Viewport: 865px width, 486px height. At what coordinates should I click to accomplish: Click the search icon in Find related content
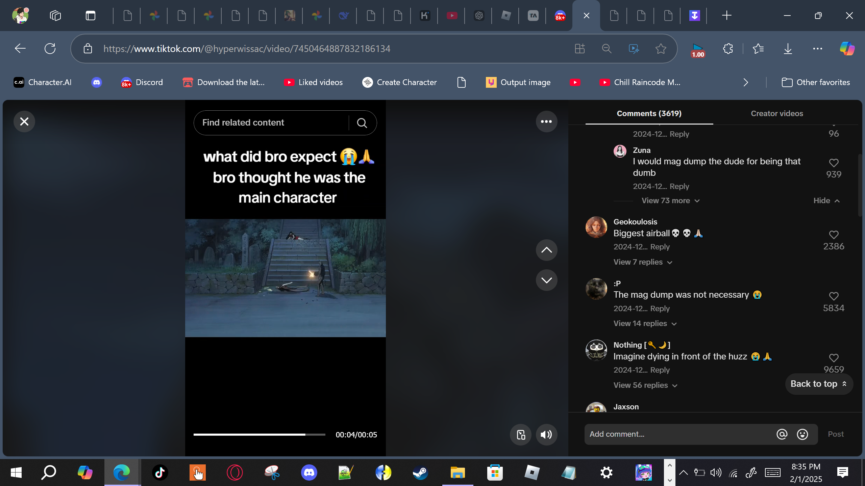tap(362, 123)
